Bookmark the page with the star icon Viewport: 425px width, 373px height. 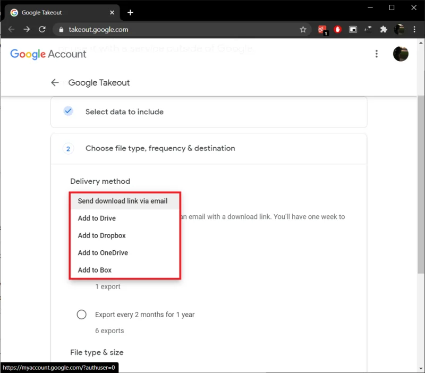tap(303, 29)
